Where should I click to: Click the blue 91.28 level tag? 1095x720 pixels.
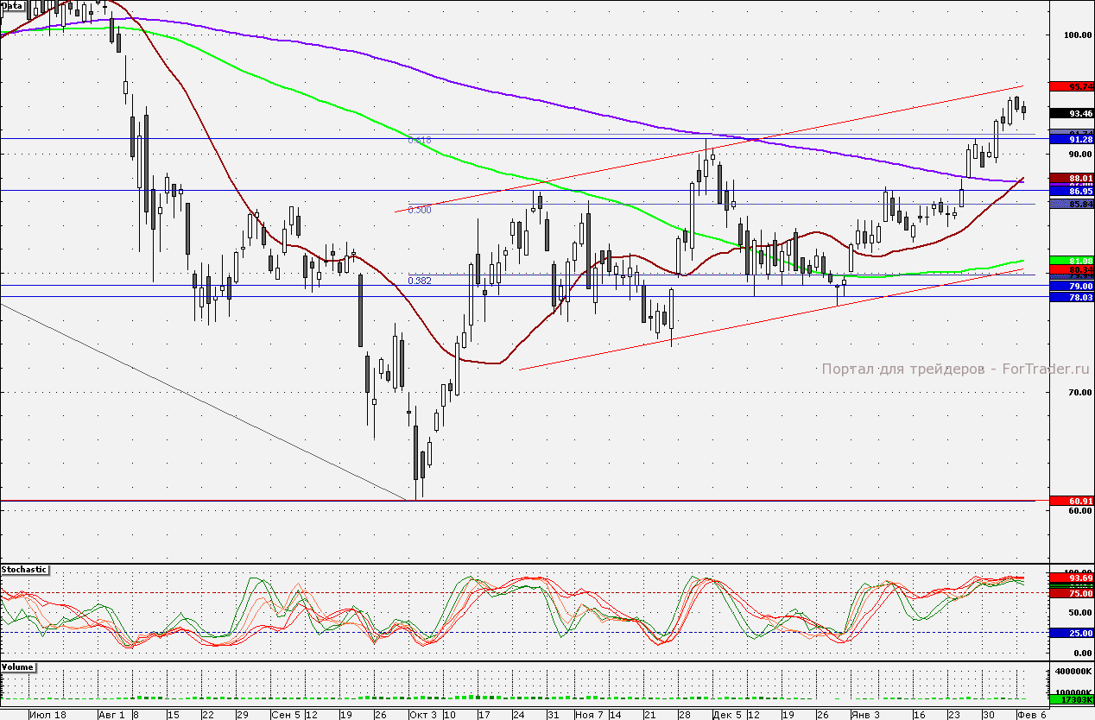coord(1071,139)
